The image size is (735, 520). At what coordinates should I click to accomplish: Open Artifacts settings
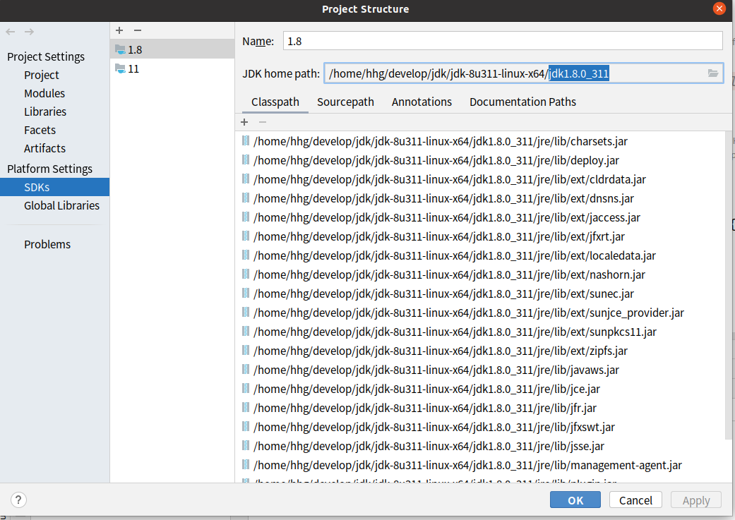click(44, 148)
